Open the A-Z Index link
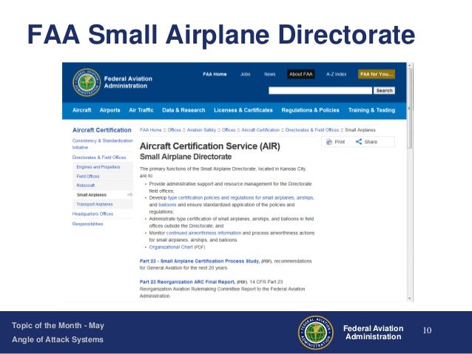The width and height of the screenshot is (472, 354). (336, 74)
